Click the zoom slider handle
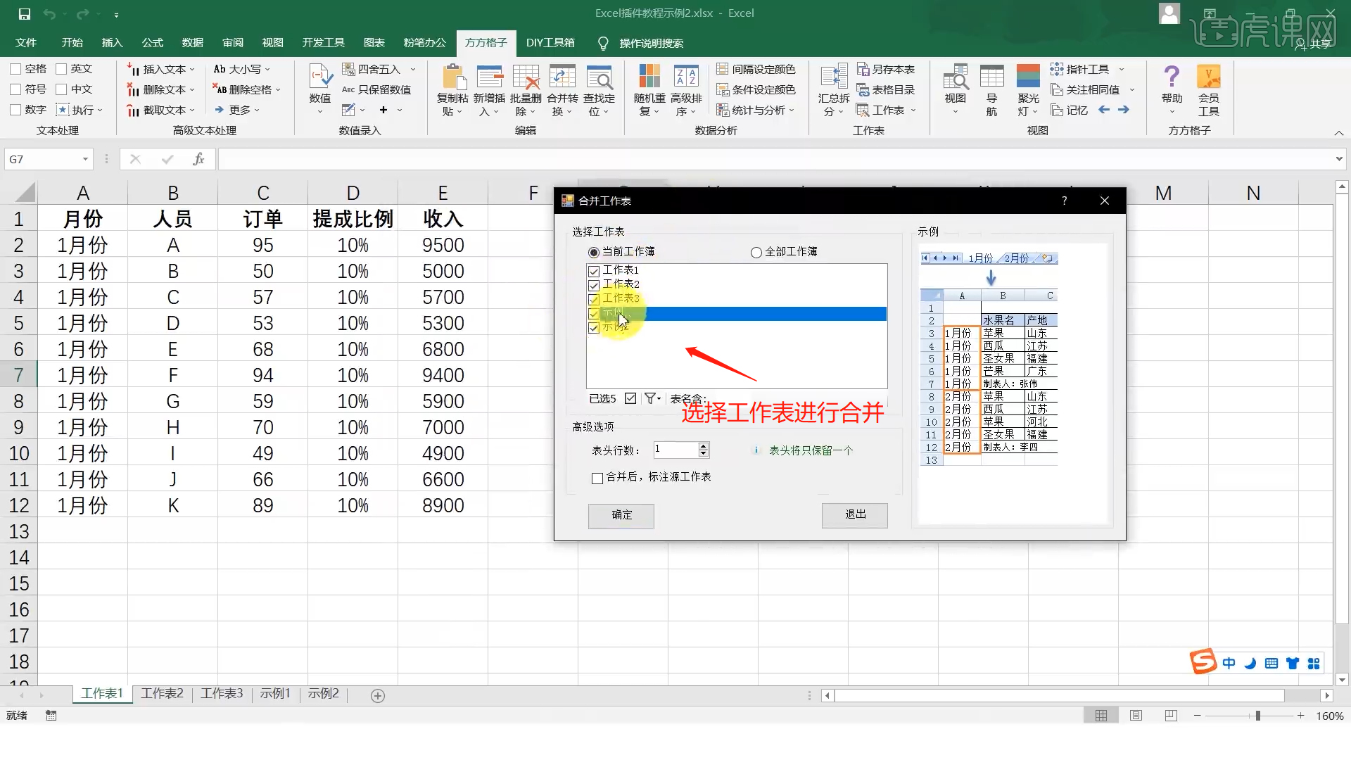The image size is (1351, 760). [x=1257, y=716]
